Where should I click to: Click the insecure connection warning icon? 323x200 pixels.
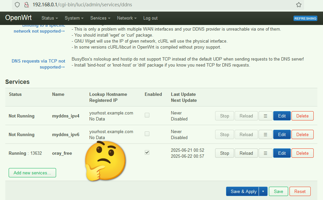click(x=27, y=5)
